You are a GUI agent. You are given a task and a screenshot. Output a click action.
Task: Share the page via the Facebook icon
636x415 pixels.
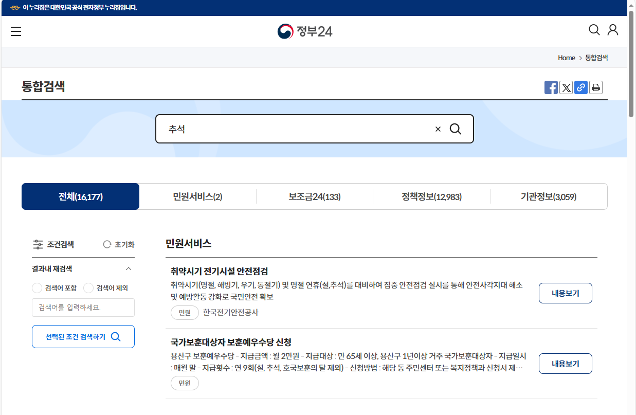coord(551,87)
